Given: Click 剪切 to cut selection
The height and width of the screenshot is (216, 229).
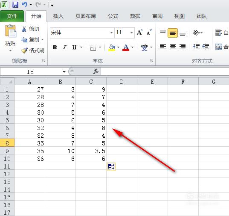Looking at the screenshot, I should point(30,29).
